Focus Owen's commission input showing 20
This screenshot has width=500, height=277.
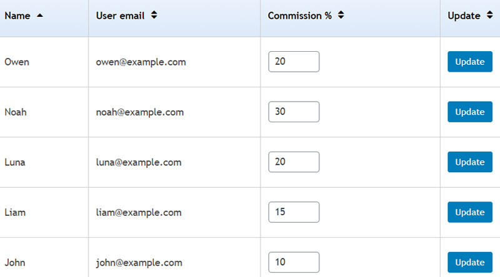point(294,61)
